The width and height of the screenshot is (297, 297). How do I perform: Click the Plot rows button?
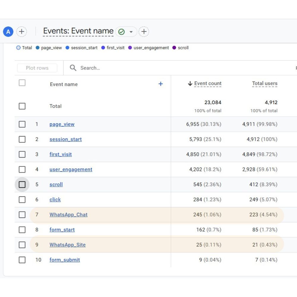coord(37,68)
